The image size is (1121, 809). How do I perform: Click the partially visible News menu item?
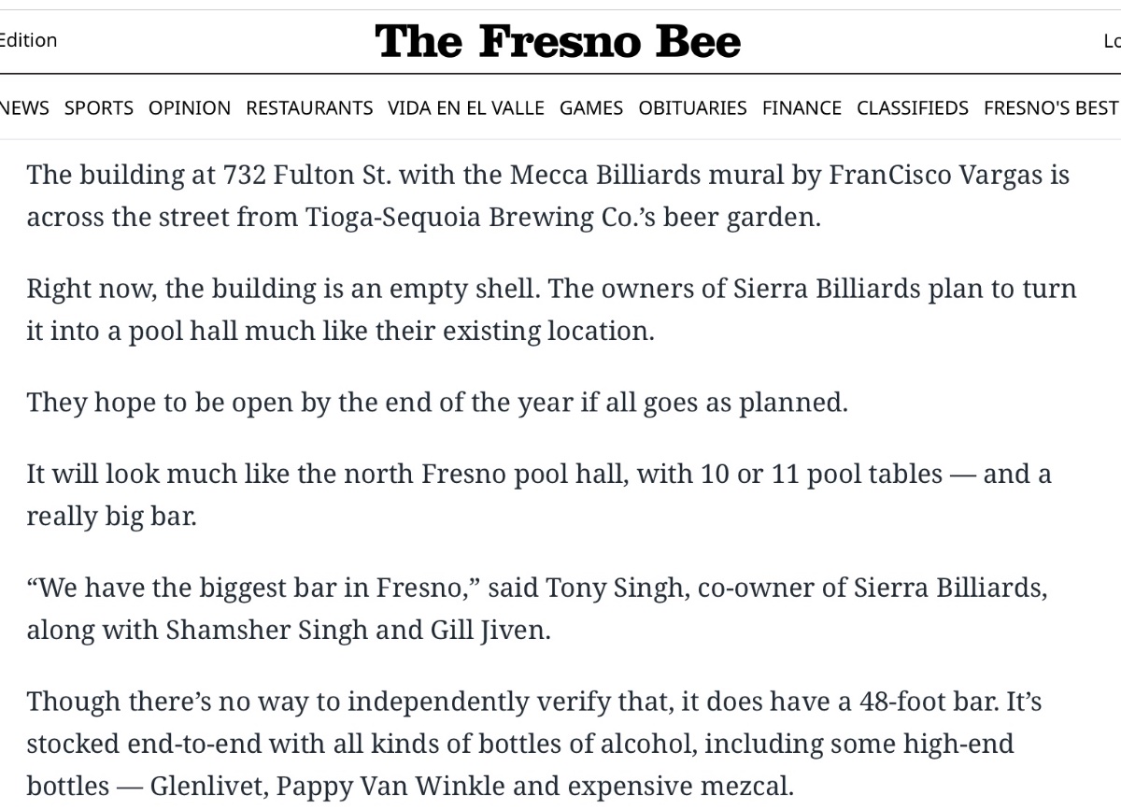pyautogui.click(x=24, y=108)
